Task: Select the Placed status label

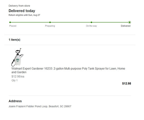Action: point(13,26)
